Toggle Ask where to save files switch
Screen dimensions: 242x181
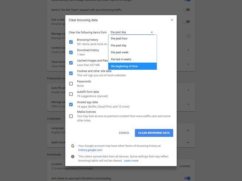click(187, 178)
